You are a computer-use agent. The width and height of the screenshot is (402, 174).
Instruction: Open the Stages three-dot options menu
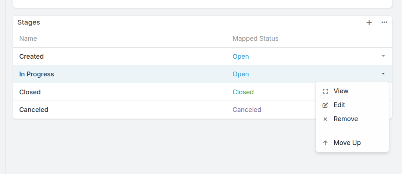(384, 22)
